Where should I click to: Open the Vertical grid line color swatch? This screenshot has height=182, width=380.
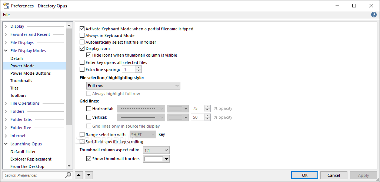point(178,117)
